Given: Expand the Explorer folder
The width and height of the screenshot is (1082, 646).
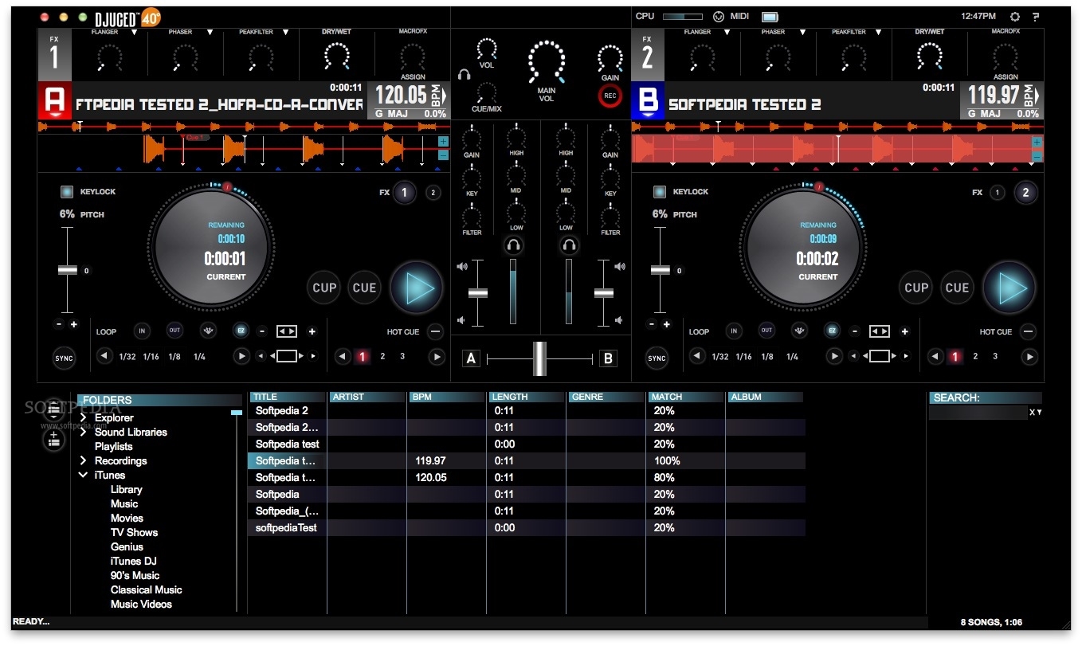Looking at the screenshot, I should click(83, 418).
